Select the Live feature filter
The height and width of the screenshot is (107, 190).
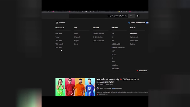pyautogui.click(x=113, y=34)
